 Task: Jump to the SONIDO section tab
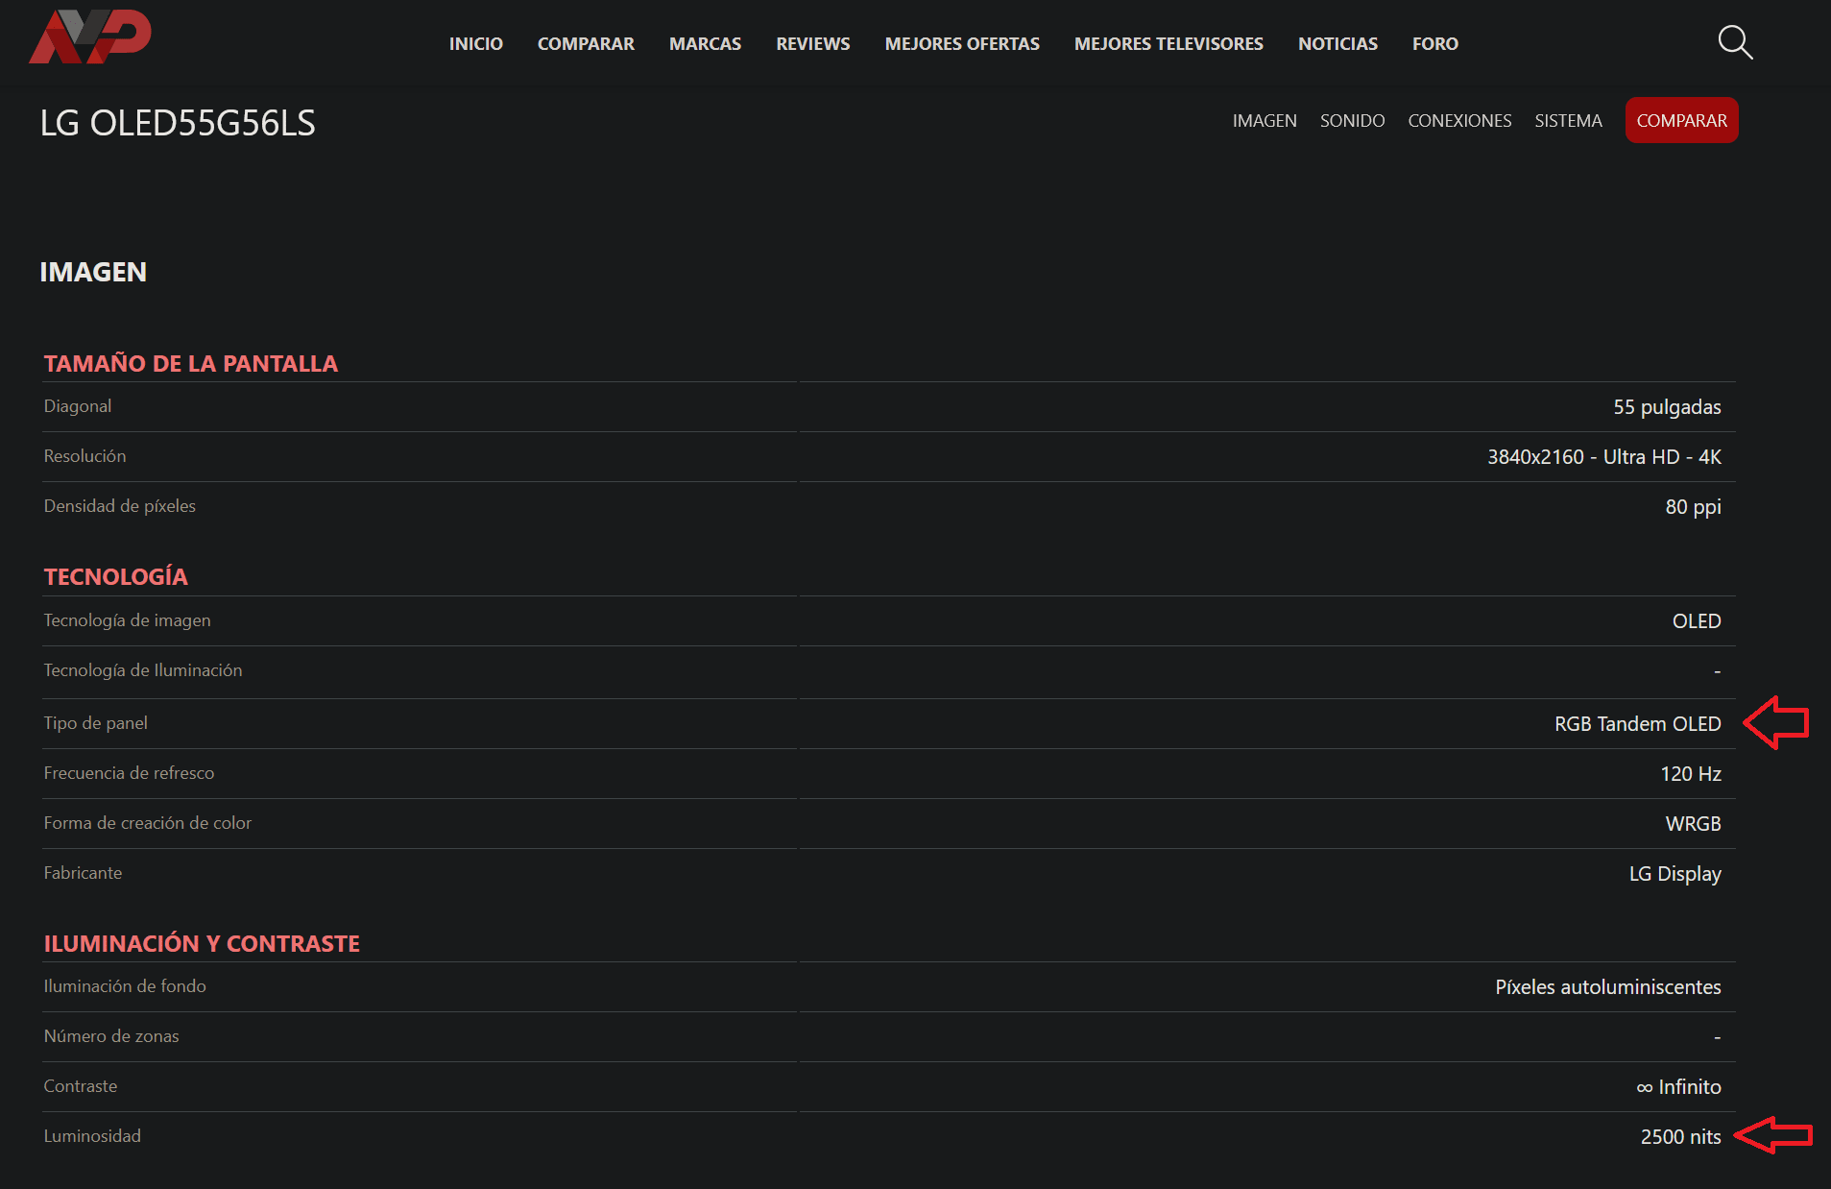(x=1352, y=121)
